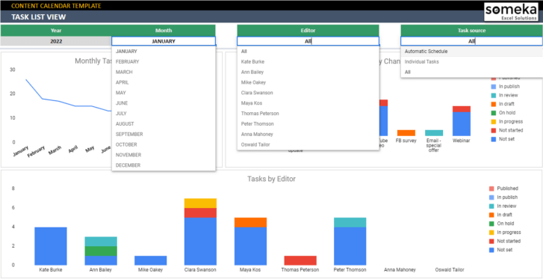This screenshot has width=543, height=279.
Task: Open the Month dropdown showing JANUARY
Action: 164,41
